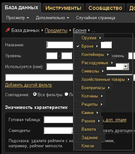Expand the Расходуемые submenu
The width and height of the screenshot is (135, 154).
tap(95, 63)
